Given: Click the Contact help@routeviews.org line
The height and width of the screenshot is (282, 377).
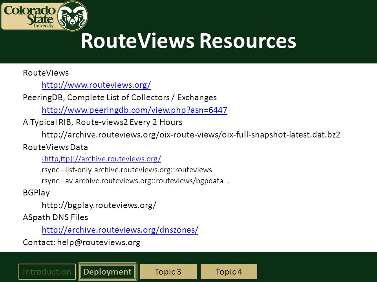Looking at the screenshot, I should click(82, 242).
